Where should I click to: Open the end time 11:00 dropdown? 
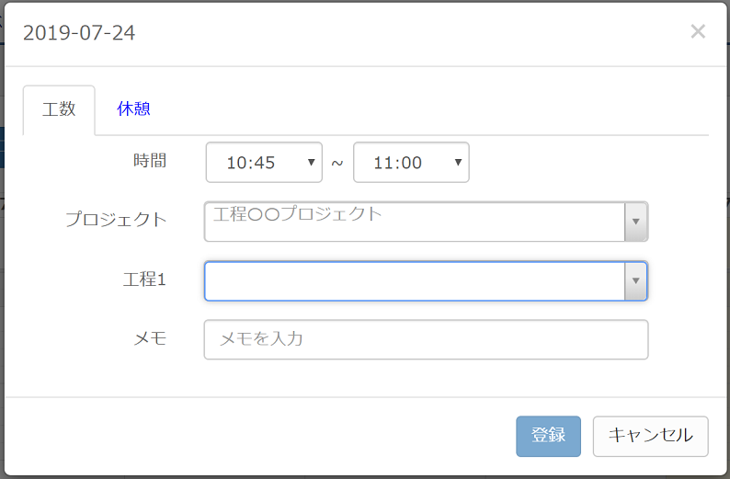tap(410, 163)
